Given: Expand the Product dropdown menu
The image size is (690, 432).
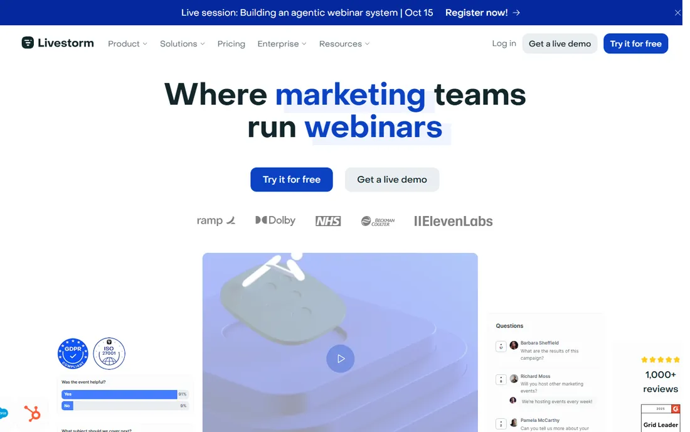Looking at the screenshot, I should [127, 43].
